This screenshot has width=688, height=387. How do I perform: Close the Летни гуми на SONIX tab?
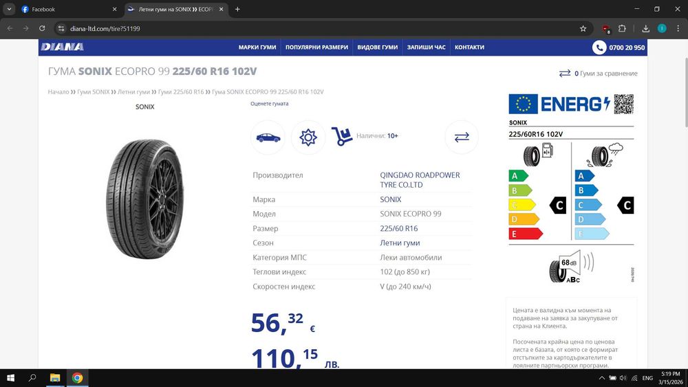pos(221,9)
